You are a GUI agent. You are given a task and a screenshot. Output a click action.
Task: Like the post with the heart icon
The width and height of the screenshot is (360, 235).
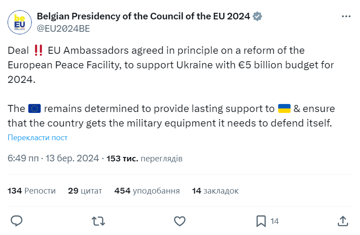179,220
